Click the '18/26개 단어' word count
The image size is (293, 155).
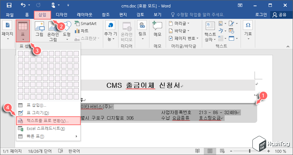coord(40,151)
